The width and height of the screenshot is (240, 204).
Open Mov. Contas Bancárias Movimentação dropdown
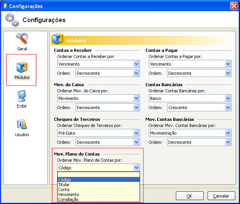point(228,133)
